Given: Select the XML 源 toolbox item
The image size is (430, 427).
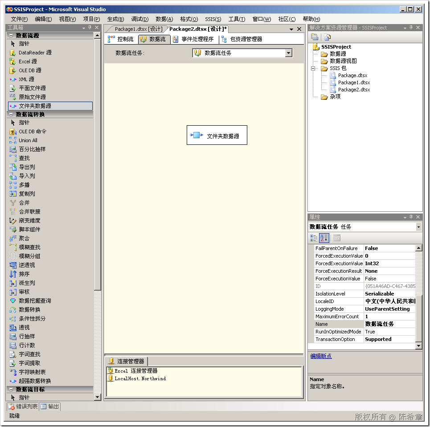Looking at the screenshot, I should [26, 79].
